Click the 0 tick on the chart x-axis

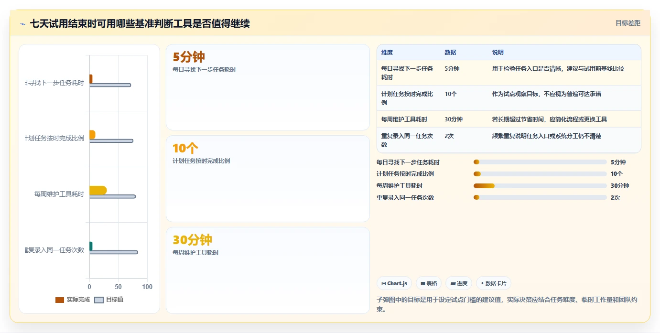point(89,287)
